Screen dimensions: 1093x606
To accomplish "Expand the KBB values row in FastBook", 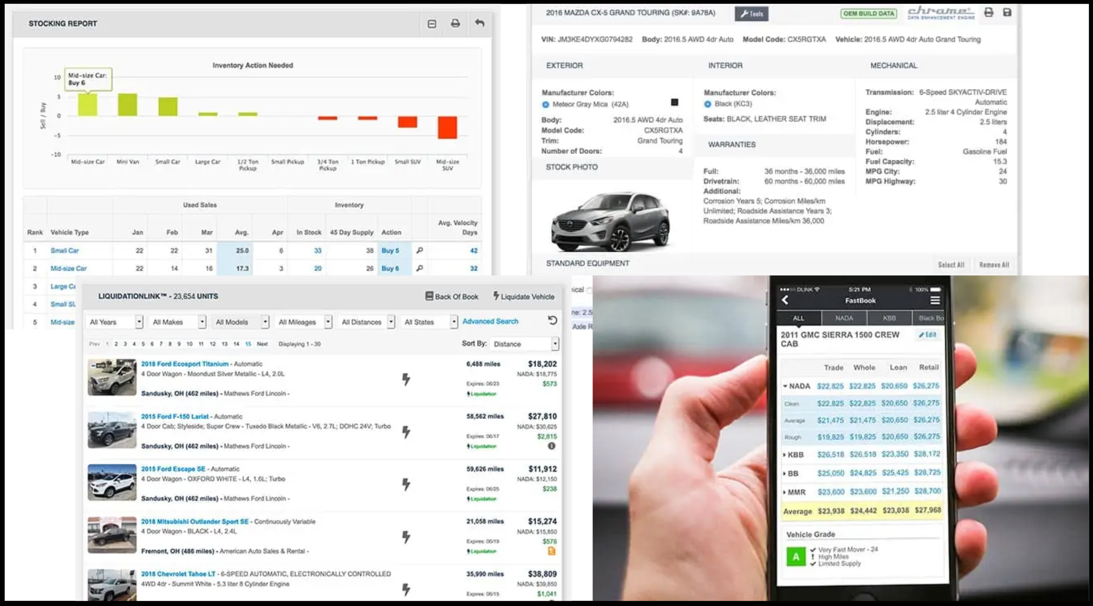I will pyautogui.click(x=784, y=454).
